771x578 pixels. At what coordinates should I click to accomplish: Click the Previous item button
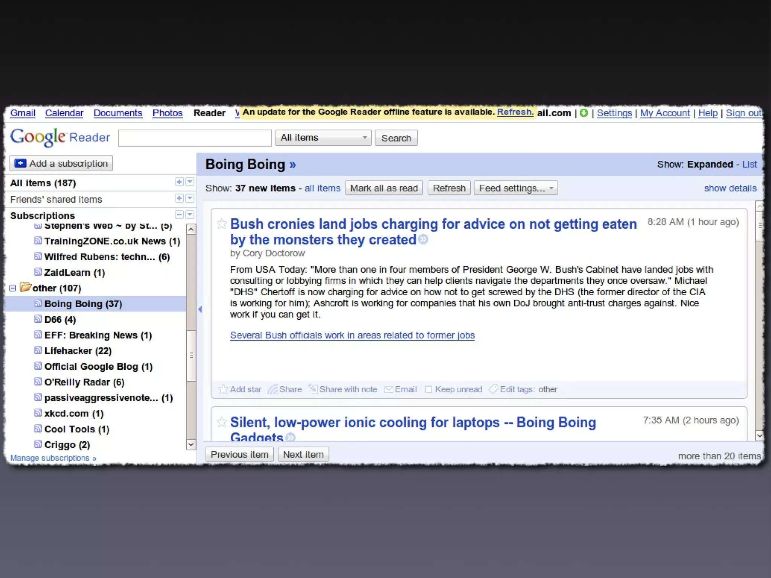[239, 454]
